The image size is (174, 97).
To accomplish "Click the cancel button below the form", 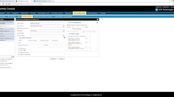I will click(61, 59).
